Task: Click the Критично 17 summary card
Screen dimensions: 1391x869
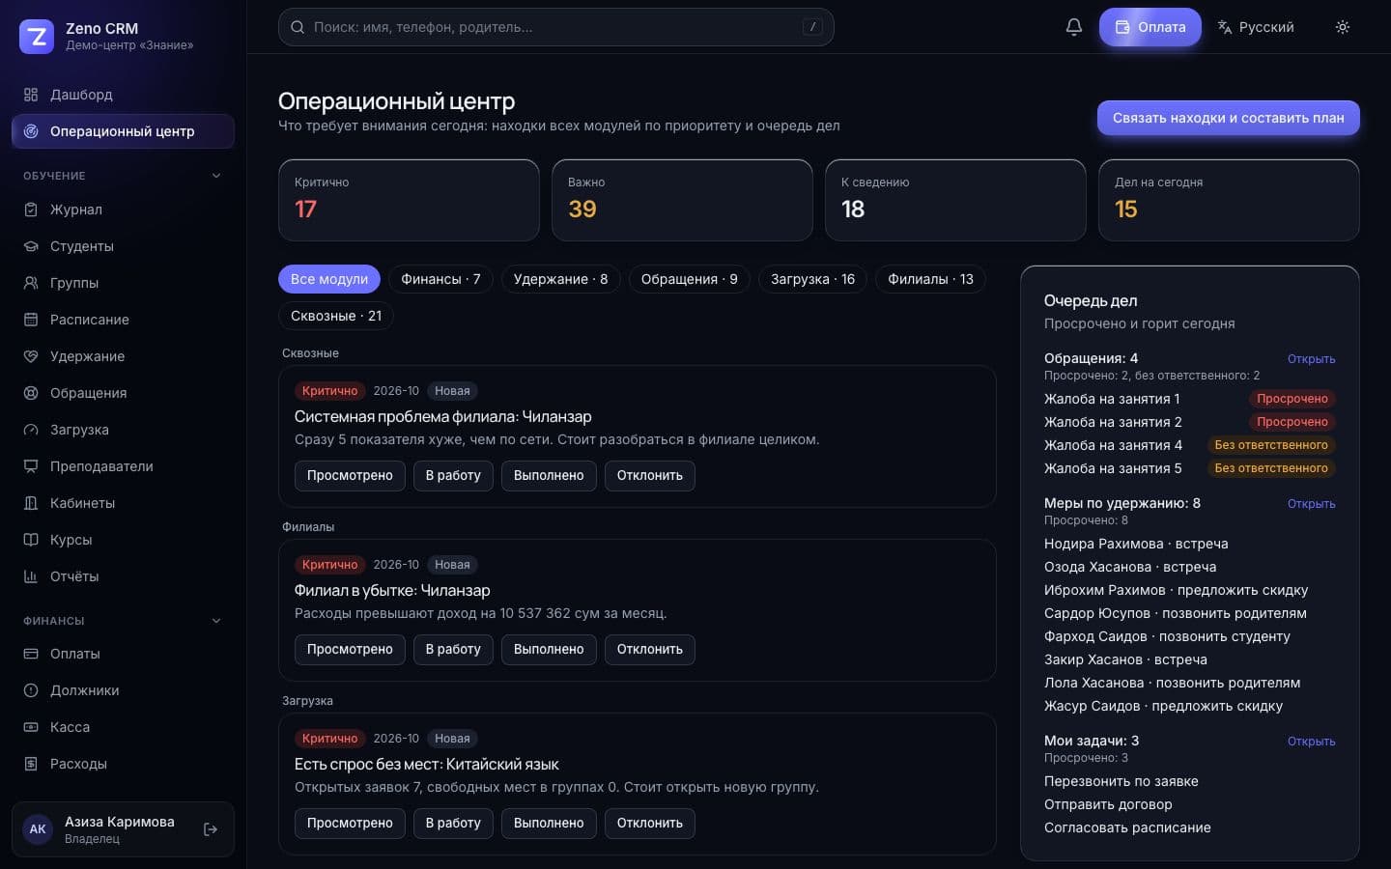Action: pyautogui.click(x=409, y=200)
